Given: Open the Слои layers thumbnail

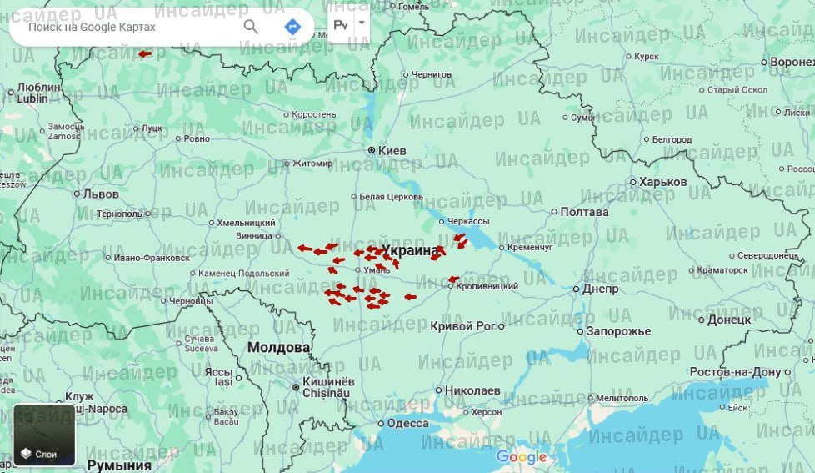Looking at the screenshot, I should (x=44, y=435).
